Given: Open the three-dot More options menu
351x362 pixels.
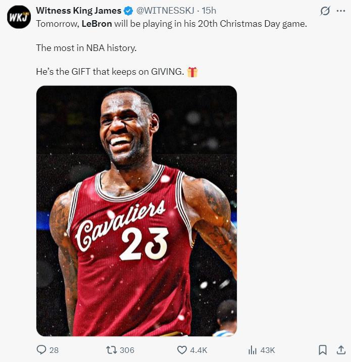Looking at the screenshot, I should [341, 11].
